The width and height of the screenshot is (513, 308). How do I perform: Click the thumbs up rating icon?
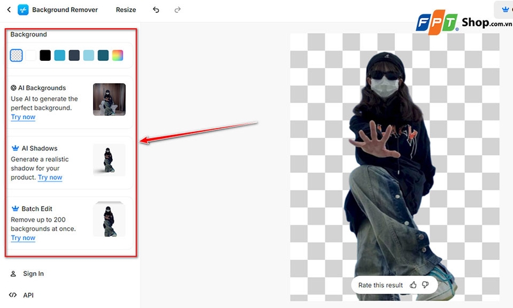413,285
